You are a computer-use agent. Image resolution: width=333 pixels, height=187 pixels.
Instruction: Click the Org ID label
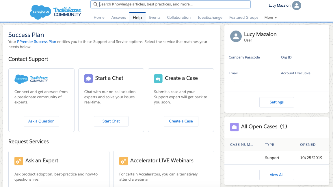(x=286, y=57)
